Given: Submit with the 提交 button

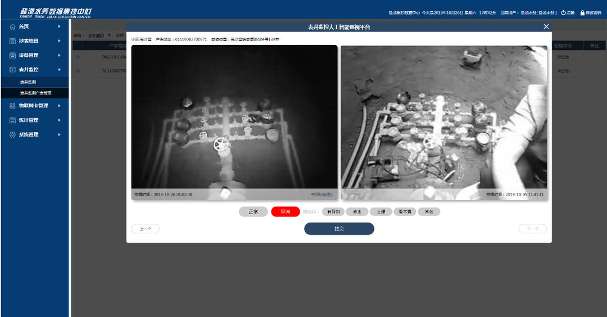Looking at the screenshot, I should pyautogui.click(x=339, y=229).
